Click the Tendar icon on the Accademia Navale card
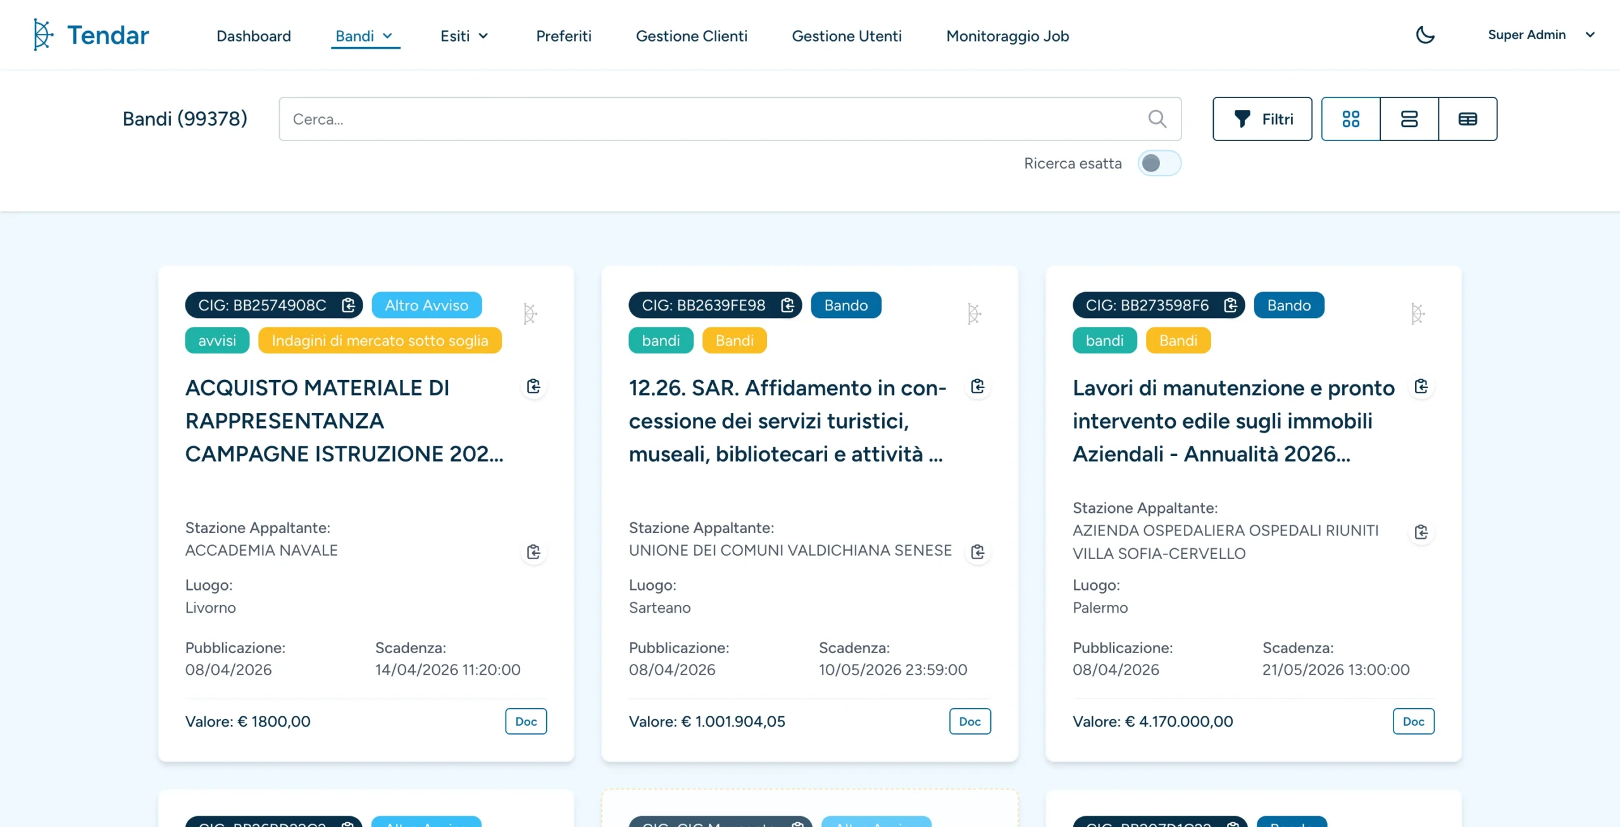Image resolution: width=1620 pixels, height=827 pixels. coord(530,314)
